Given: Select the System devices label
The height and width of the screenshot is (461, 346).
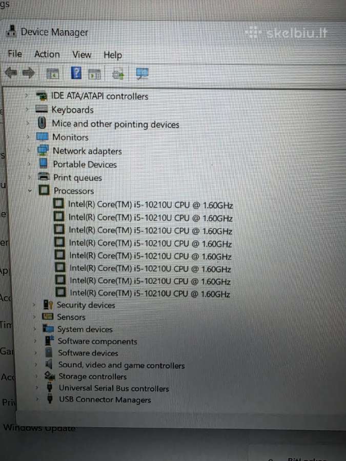Looking at the screenshot, I should tap(85, 329).
